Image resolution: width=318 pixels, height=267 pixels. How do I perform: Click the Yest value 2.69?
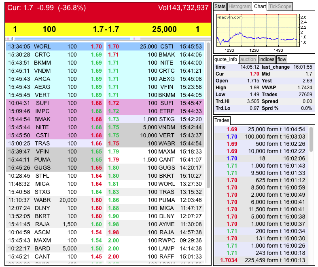[x=307, y=81]
